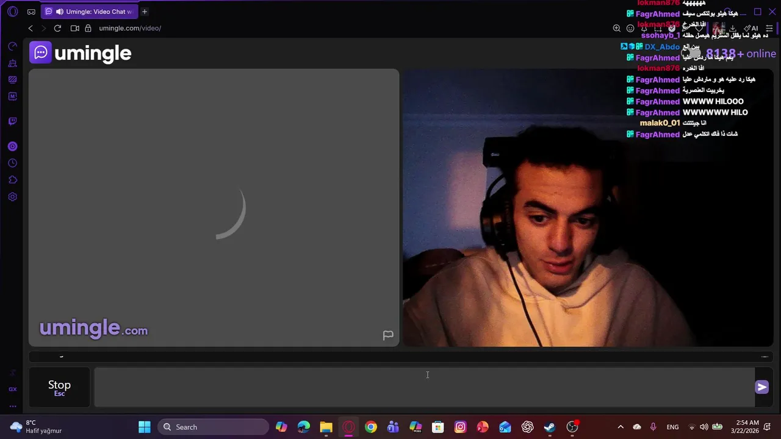The width and height of the screenshot is (781, 439).
Task: Open the AI assistant in toolbar
Action: 751,28
